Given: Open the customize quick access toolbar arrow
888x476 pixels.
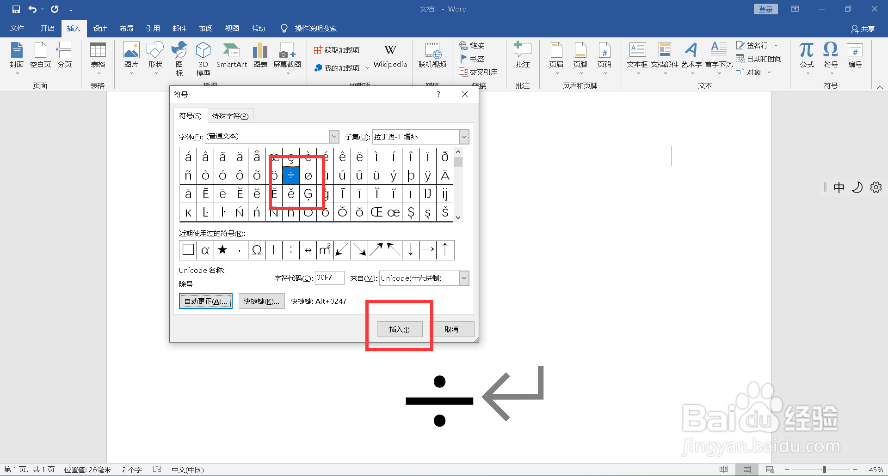Looking at the screenshot, I should pos(71,10).
